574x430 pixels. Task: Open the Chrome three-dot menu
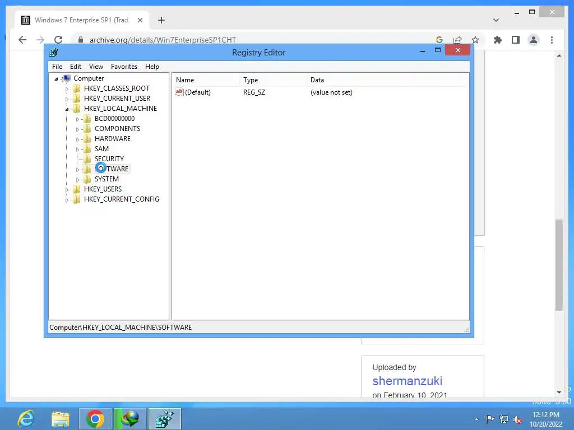[552, 40]
